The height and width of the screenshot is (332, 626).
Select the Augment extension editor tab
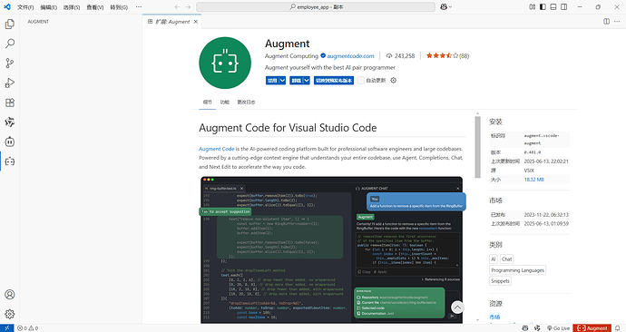point(172,22)
